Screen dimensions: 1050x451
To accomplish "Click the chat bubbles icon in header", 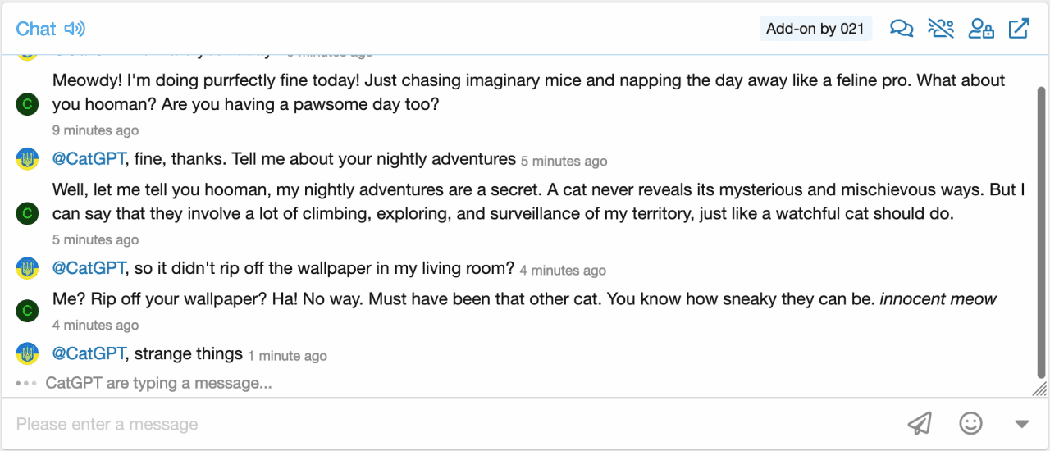I will tap(902, 29).
